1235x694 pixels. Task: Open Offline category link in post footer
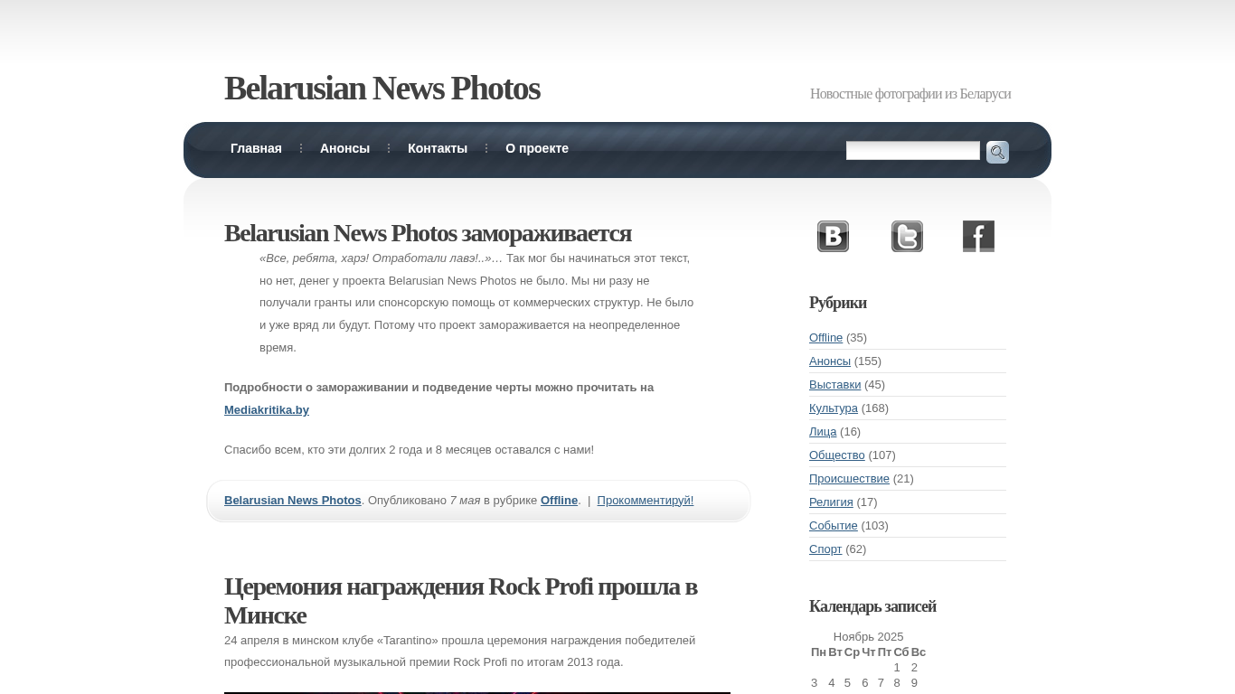559,500
